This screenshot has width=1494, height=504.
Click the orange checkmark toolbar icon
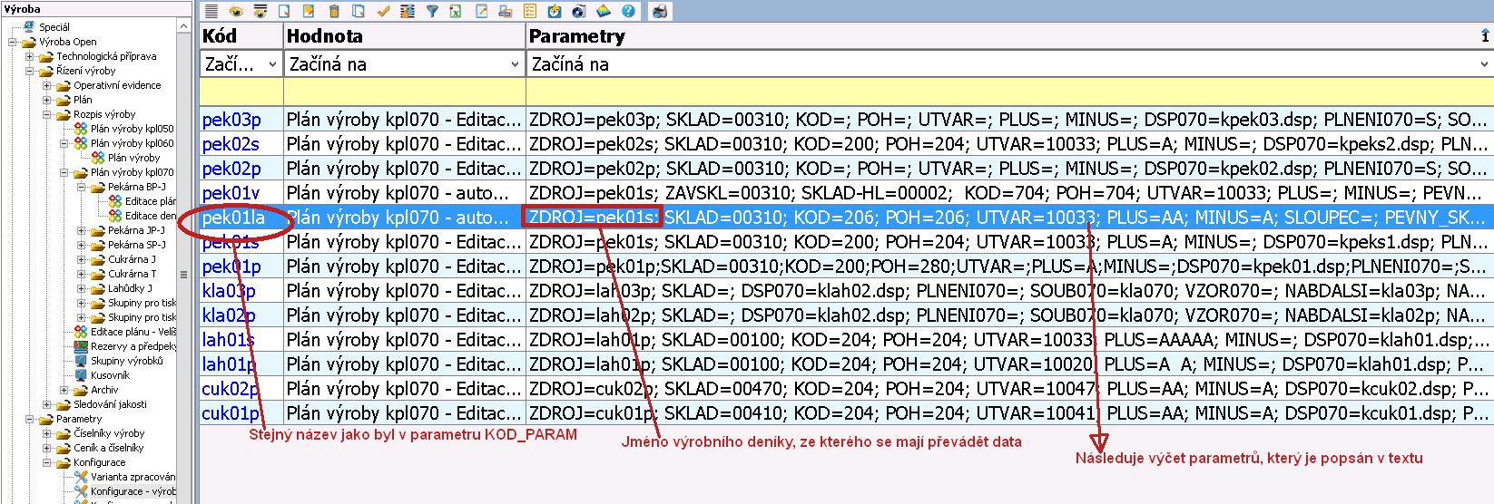tap(383, 12)
